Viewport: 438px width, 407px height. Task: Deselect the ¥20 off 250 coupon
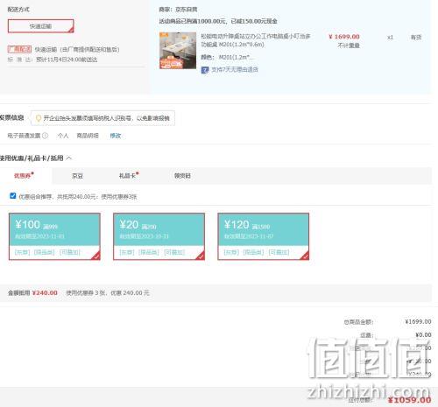tap(159, 236)
